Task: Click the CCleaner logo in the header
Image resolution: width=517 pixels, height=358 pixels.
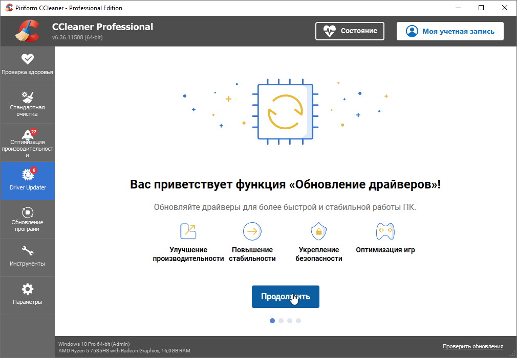Action: [x=27, y=31]
